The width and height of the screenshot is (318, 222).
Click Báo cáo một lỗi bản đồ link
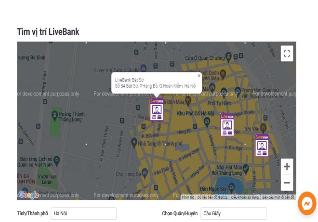click(278, 197)
